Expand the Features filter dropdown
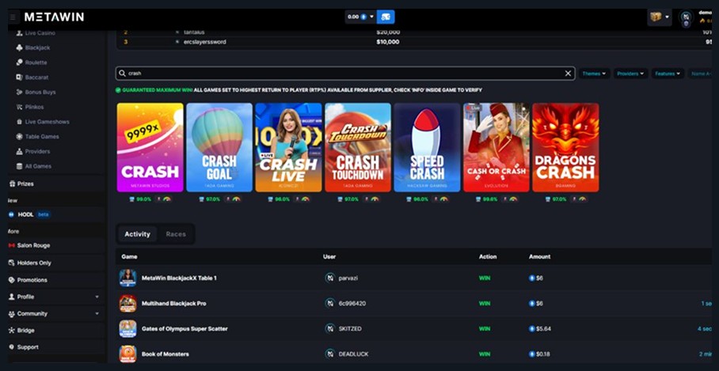Image resolution: width=719 pixels, height=371 pixels. 668,74
